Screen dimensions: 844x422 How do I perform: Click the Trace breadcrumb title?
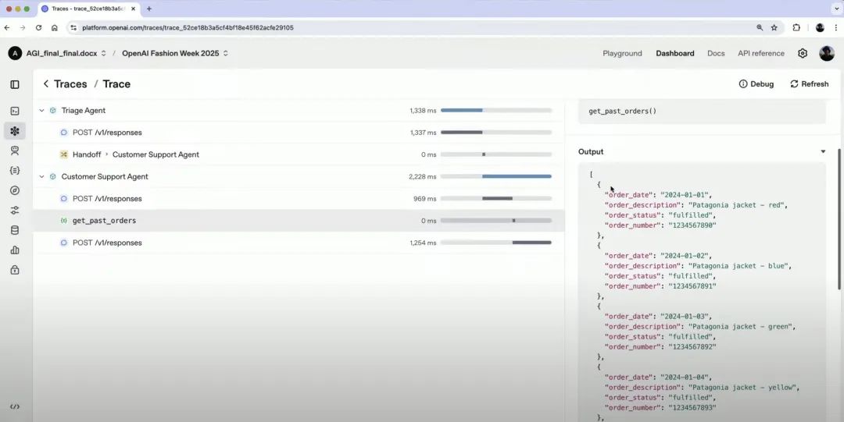(116, 84)
